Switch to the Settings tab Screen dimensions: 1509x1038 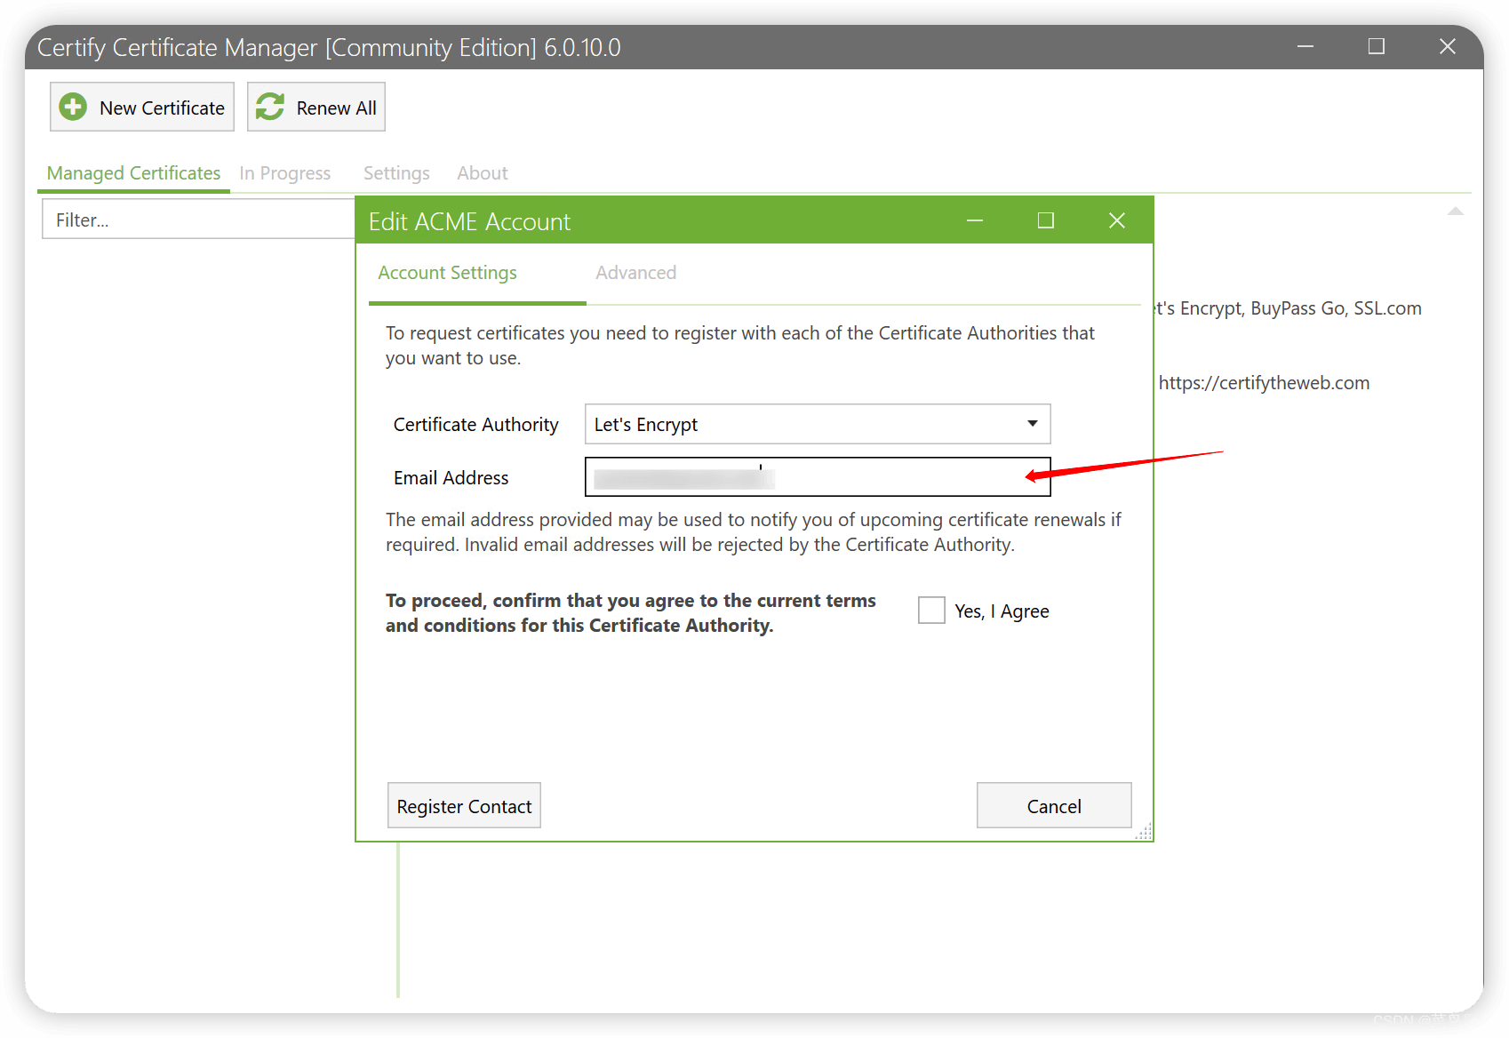pyautogui.click(x=396, y=173)
